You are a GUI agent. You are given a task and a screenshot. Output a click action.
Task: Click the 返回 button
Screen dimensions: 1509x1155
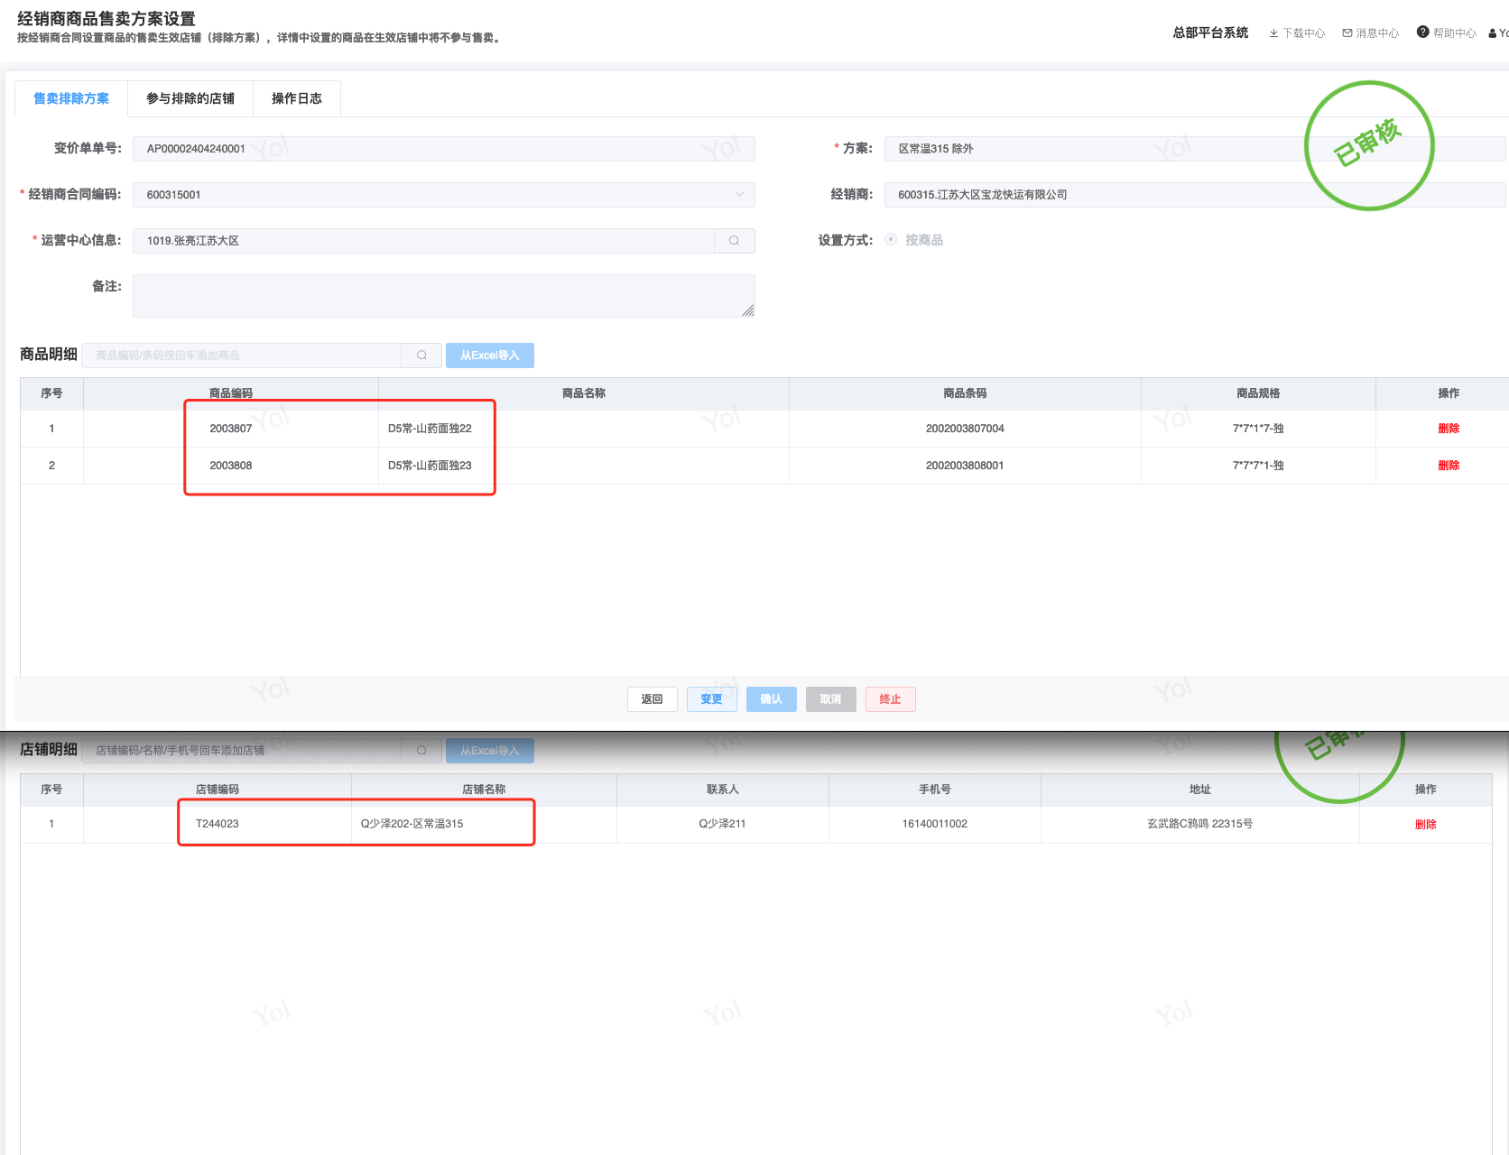(x=653, y=699)
